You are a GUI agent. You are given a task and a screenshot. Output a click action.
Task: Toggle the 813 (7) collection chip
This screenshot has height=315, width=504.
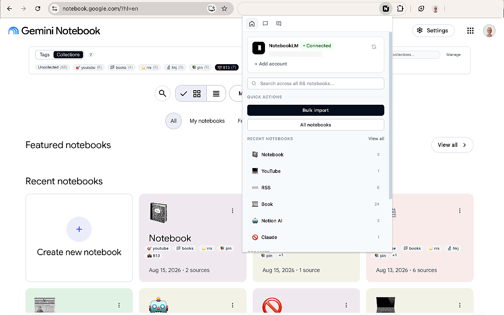[227, 67]
